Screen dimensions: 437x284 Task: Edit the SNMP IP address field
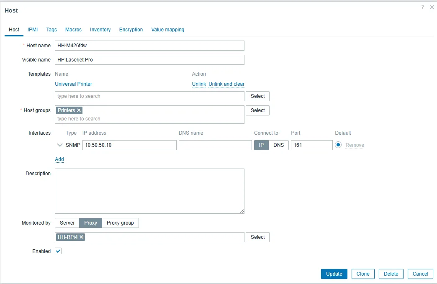click(130, 145)
